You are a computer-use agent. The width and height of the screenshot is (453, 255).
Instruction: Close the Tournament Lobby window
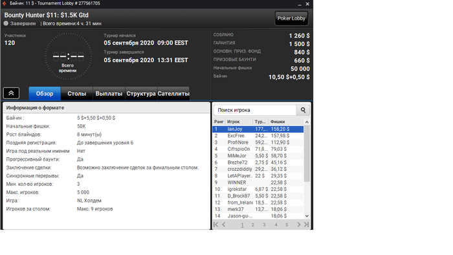(x=307, y=4)
